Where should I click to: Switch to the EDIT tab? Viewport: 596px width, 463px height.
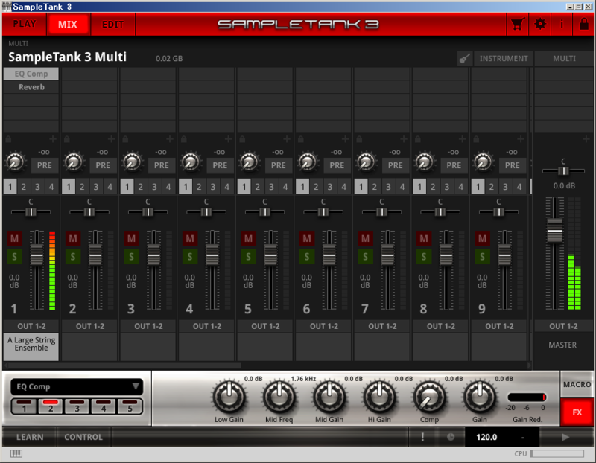113,25
